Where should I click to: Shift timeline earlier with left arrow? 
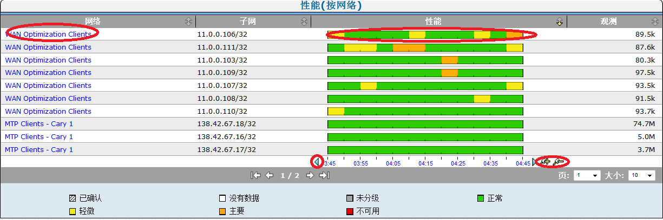click(317, 162)
